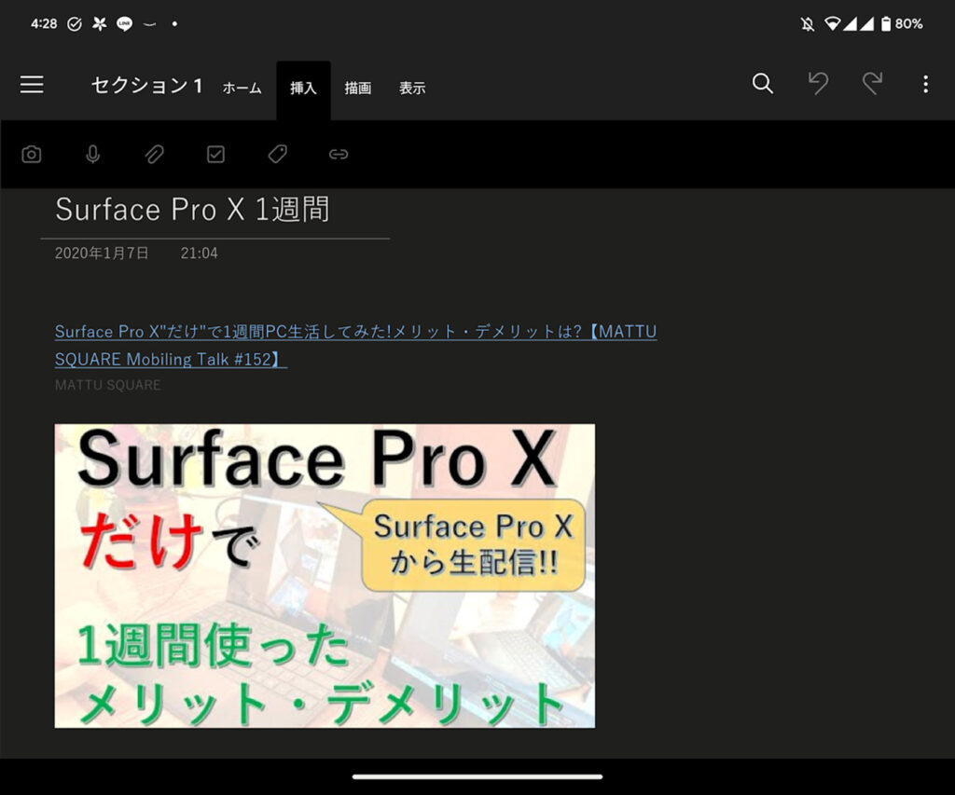
Task: Open the three-dot overflow menu
Action: pyautogui.click(x=926, y=84)
